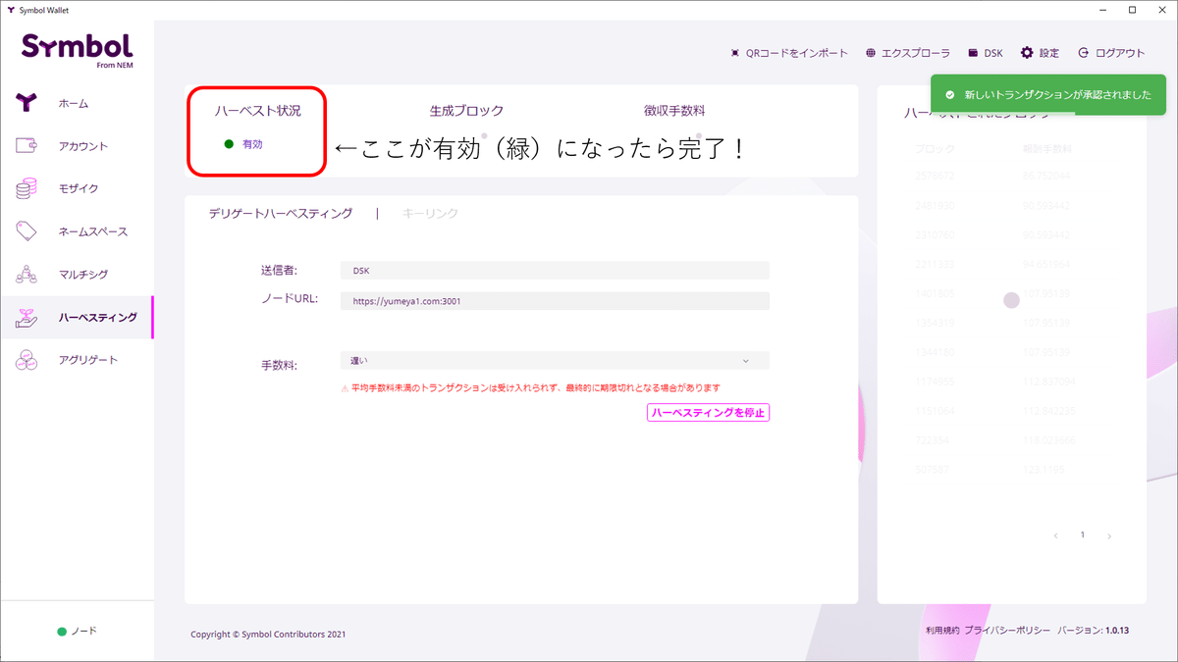This screenshot has width=1178, height=662.
Task: Open the Home sidebar icon
Action: (27, 103)
